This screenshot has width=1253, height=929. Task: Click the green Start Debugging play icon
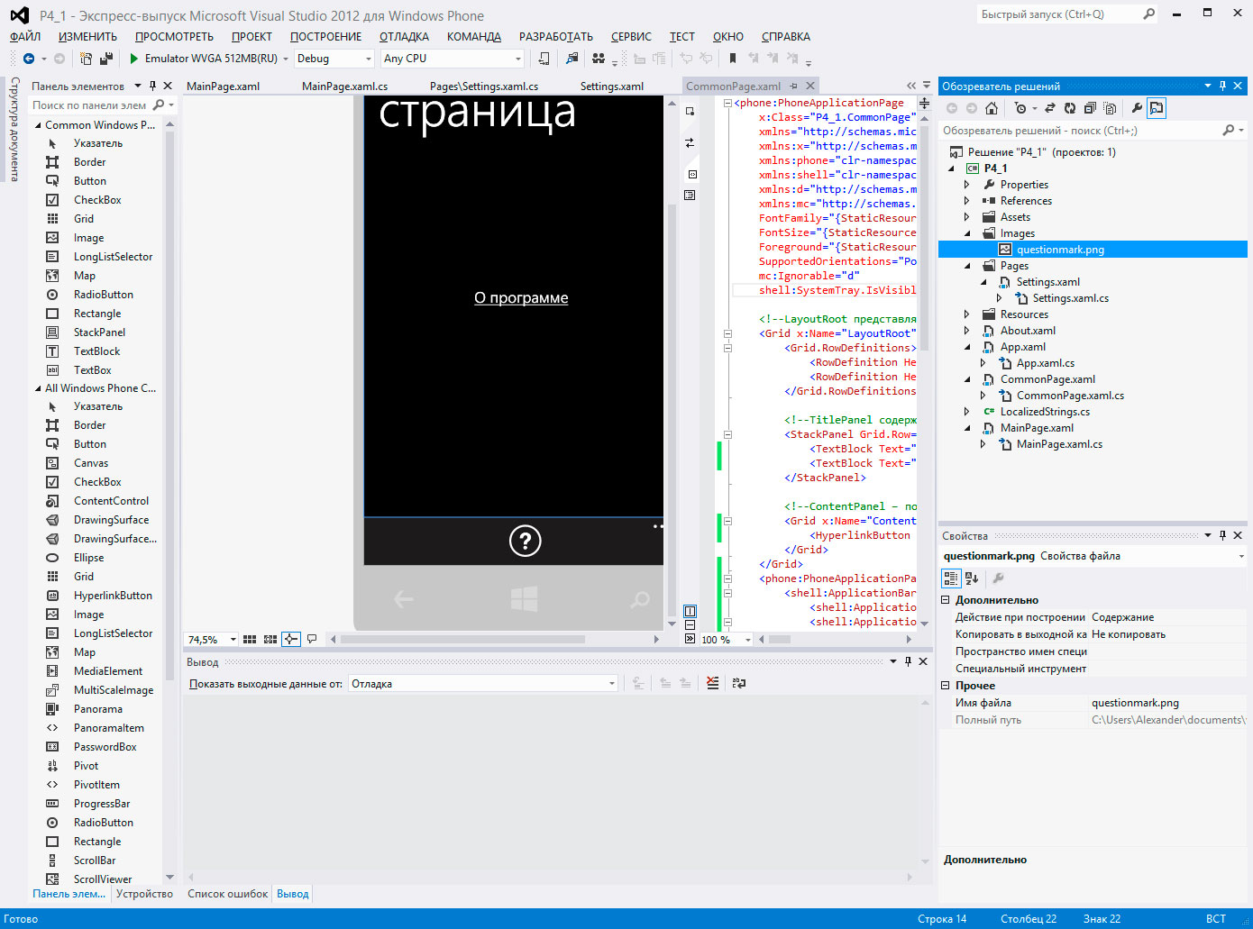tap(133, 59)
